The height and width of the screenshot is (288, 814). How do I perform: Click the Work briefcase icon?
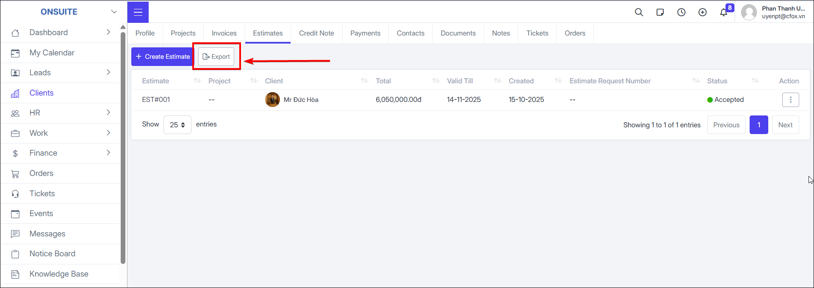(x=15, y=133)
